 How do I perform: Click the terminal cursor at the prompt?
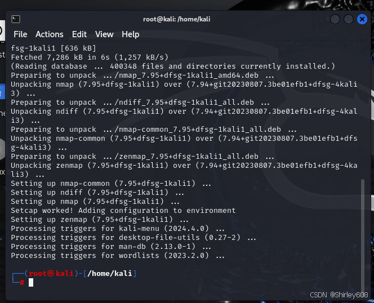[31, 283]
